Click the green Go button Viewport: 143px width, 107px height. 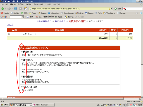pyautogui.click(x=116, y=9)
